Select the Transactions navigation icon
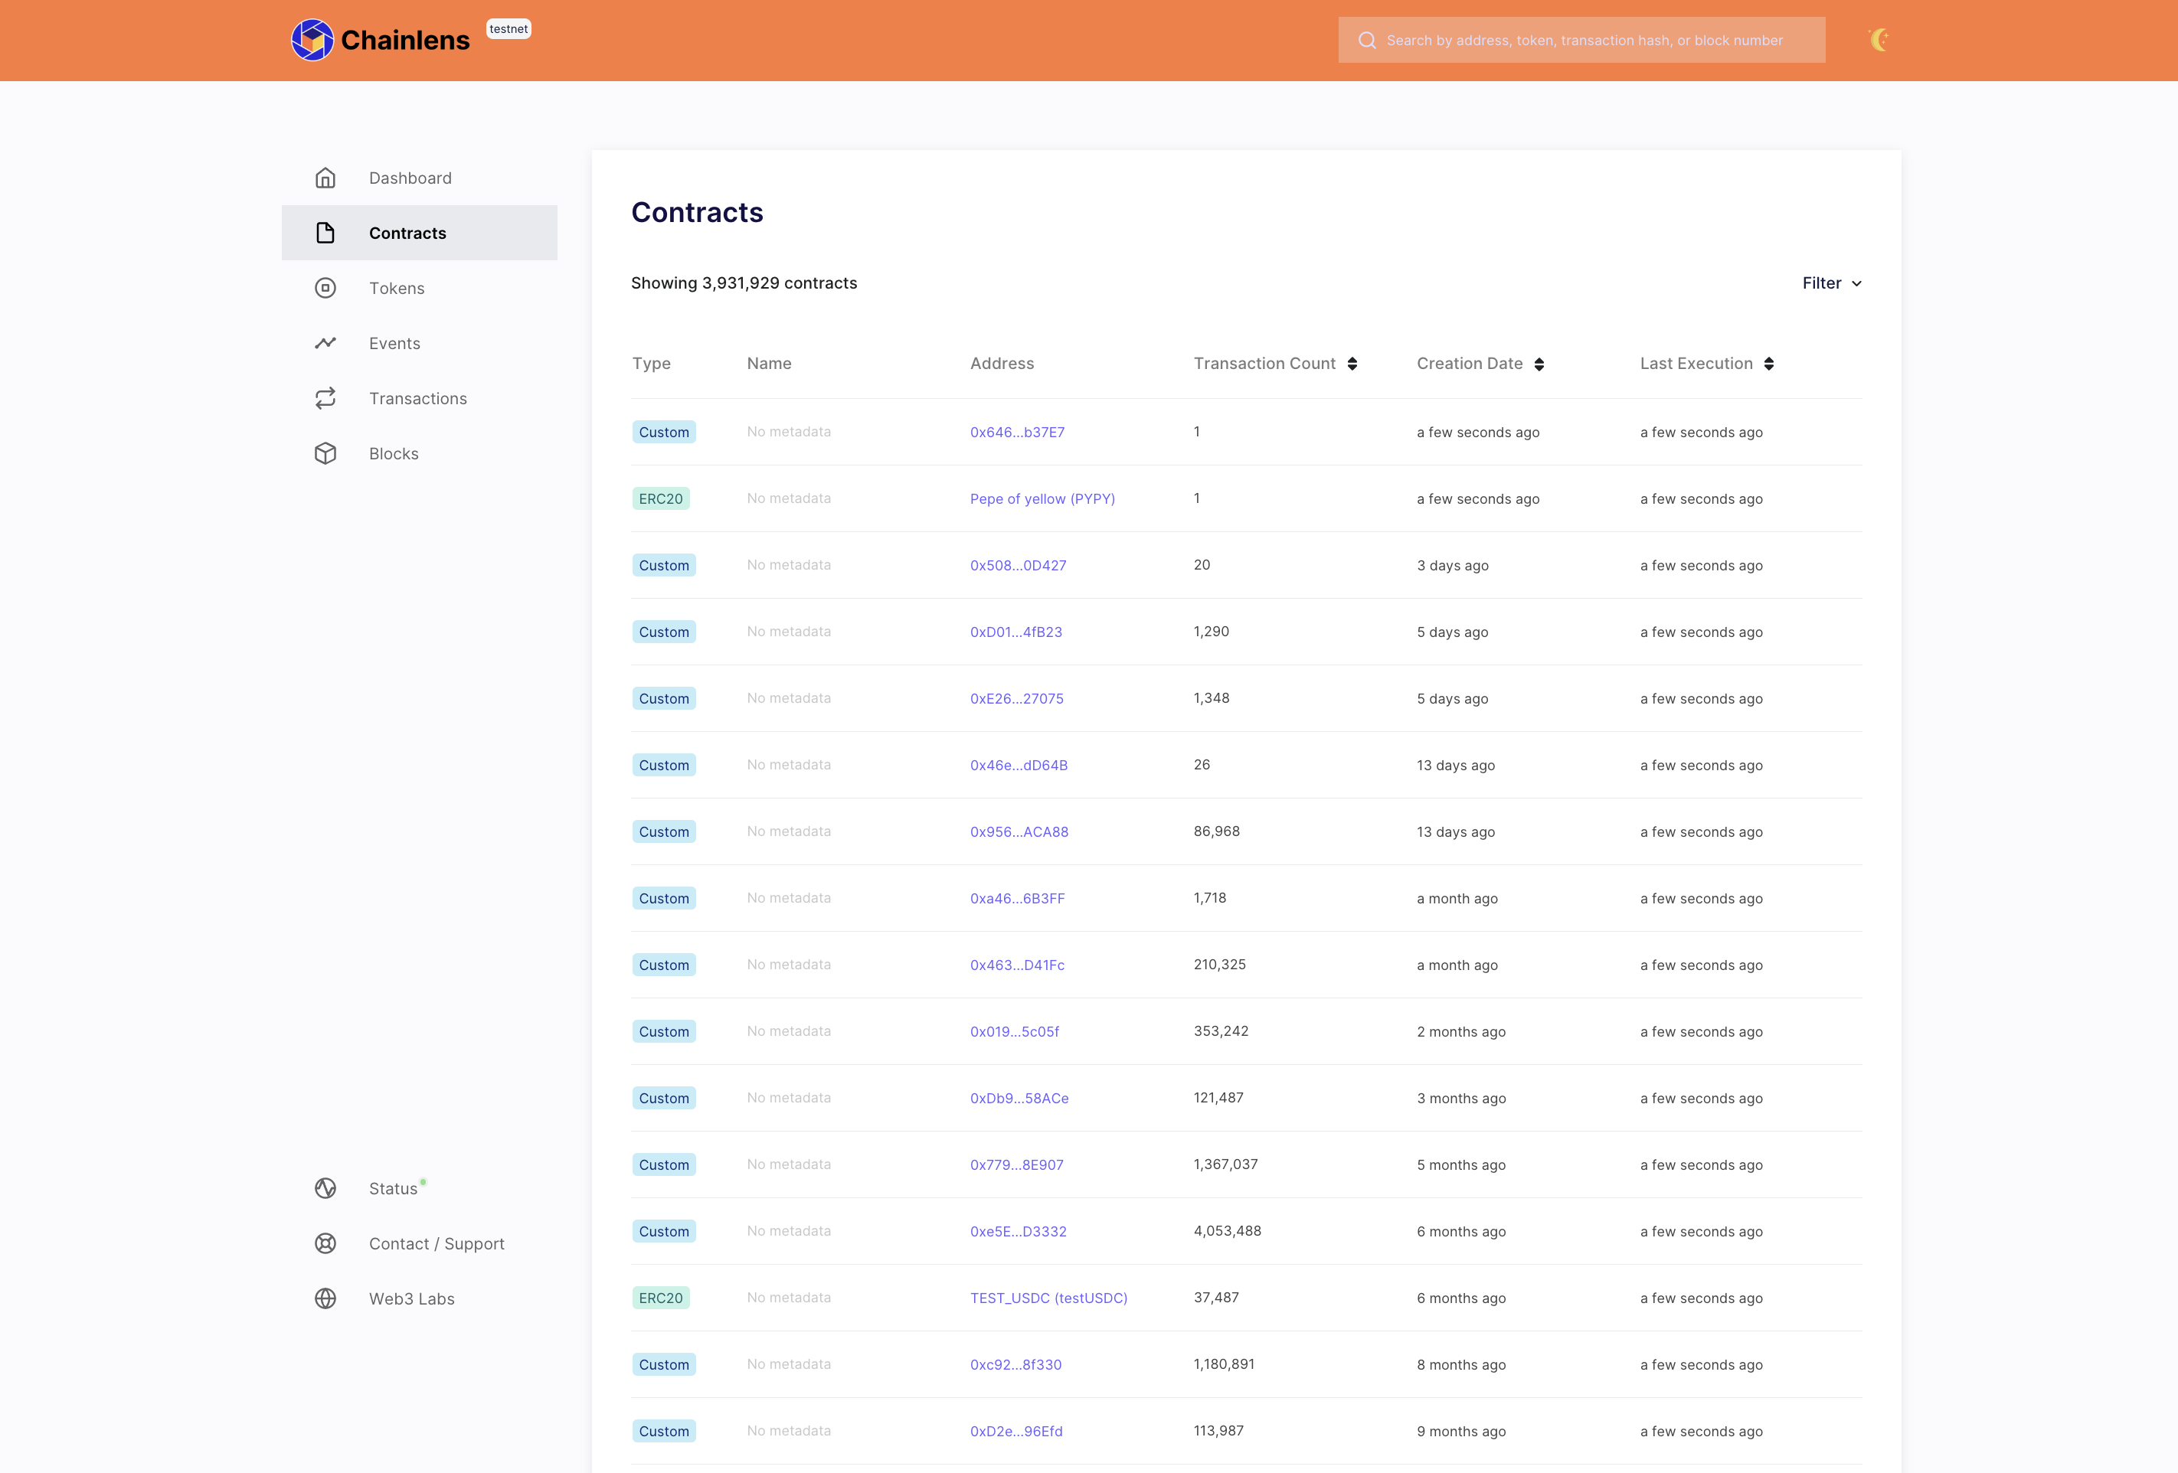 [x=325, y=398]
